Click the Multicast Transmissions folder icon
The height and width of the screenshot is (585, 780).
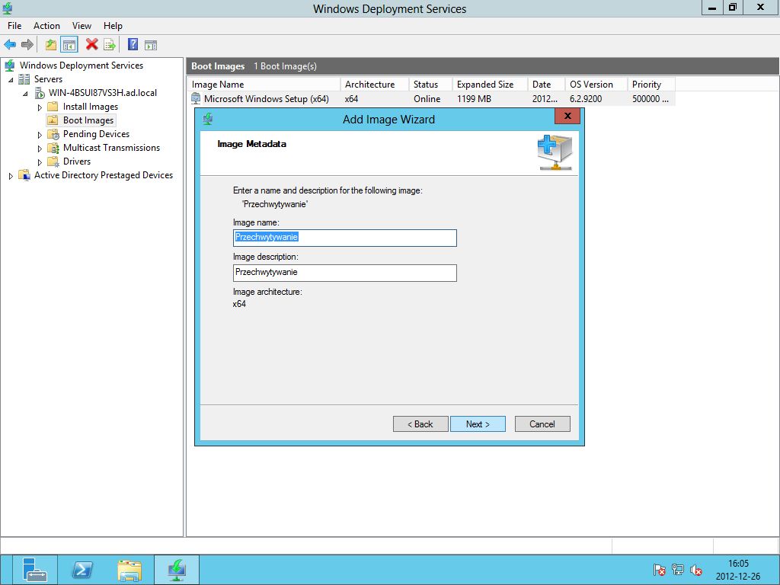53,148
